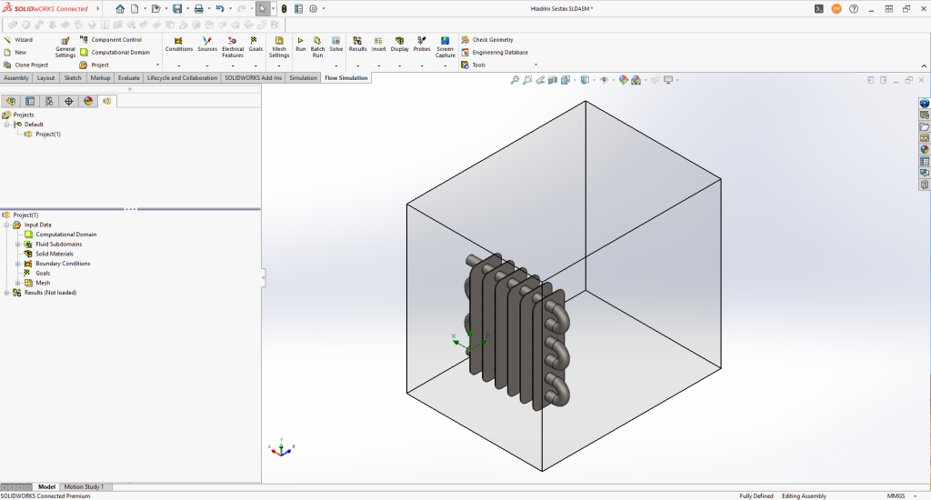Open the Help question mark icon
The height and width of the screenshot is (500, 931).
pos(854,9)
